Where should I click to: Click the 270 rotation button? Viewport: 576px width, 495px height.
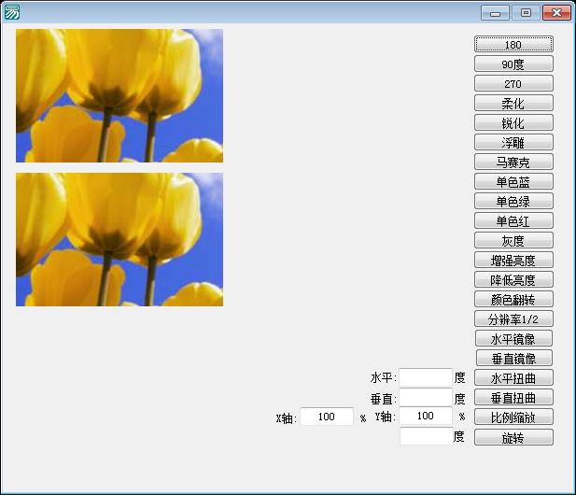(x=513, y=83)
